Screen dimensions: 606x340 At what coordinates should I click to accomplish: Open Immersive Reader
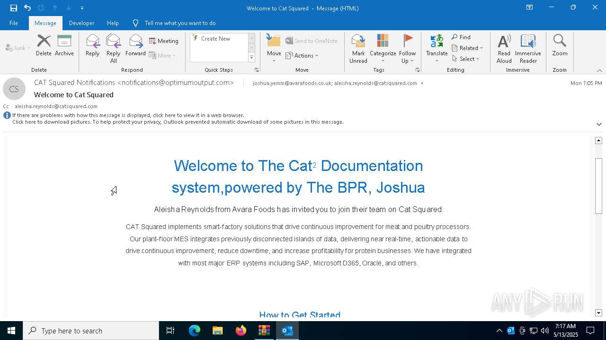528,49
